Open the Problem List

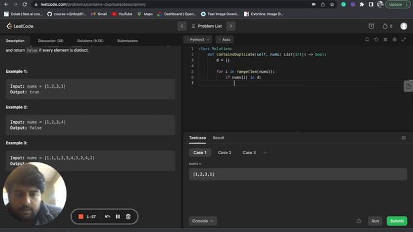207,26
